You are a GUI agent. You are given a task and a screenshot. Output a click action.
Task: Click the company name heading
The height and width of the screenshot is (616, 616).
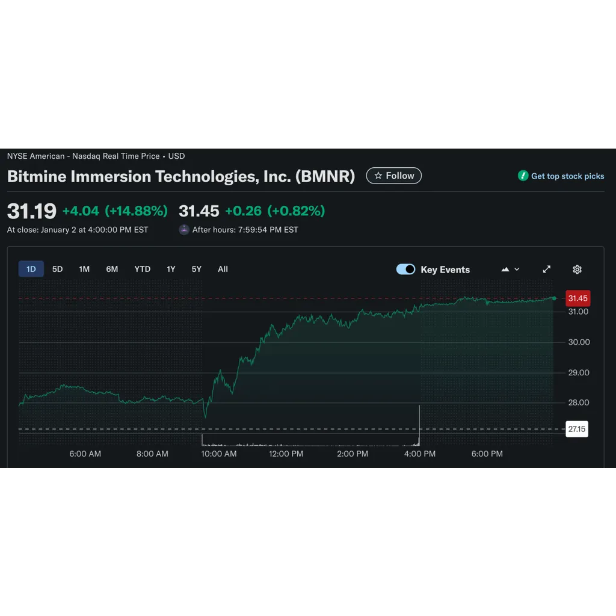181,176
